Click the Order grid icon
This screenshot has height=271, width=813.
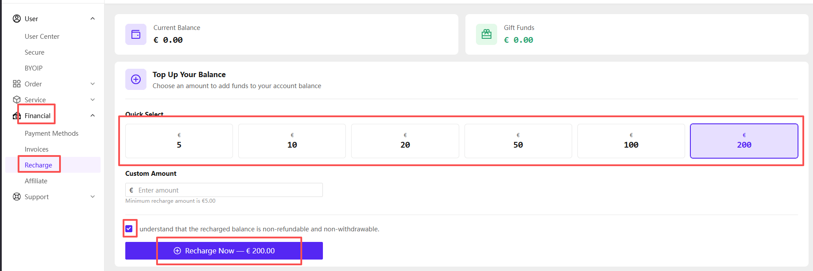[x=17, y=84]
